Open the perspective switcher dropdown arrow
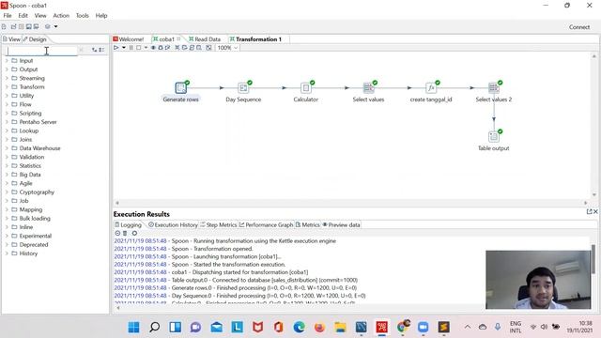Image resolution: width=601 pixels, height=338 pixels. point(55,26)
